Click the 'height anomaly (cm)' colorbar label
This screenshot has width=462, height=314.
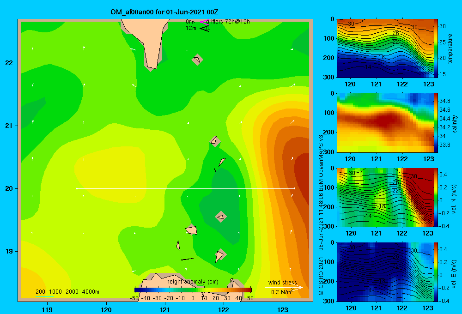192,282
